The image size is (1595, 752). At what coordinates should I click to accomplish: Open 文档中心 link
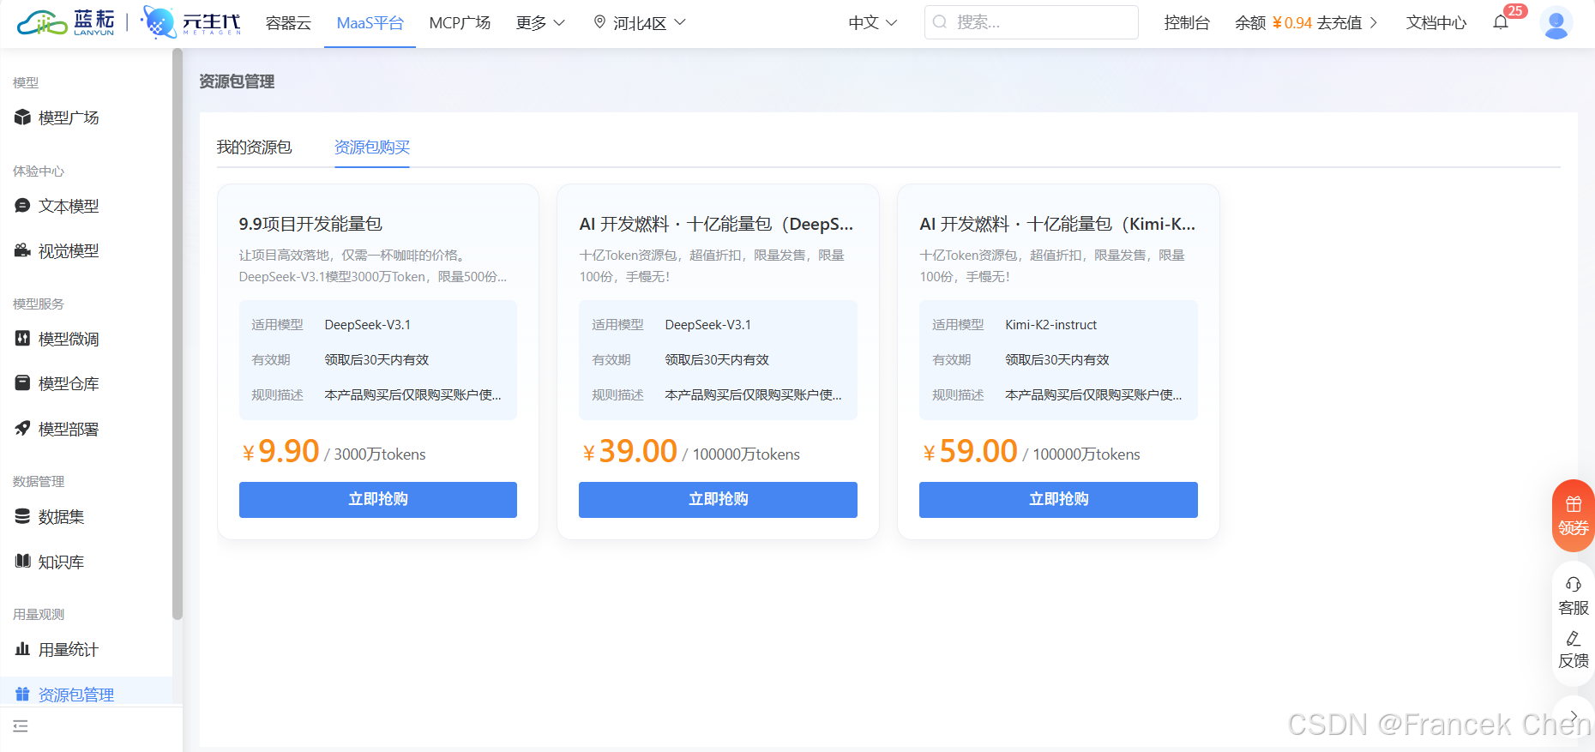(1436, 22)
